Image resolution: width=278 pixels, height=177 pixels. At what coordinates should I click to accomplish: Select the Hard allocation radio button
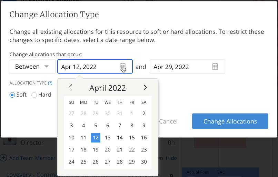(34, 95)
